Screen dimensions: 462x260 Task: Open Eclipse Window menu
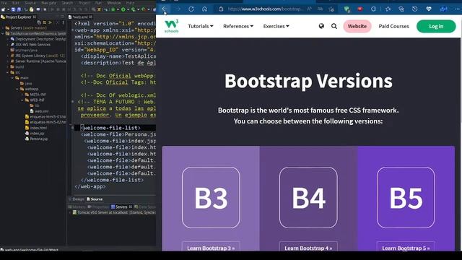(x=114, y=3)
